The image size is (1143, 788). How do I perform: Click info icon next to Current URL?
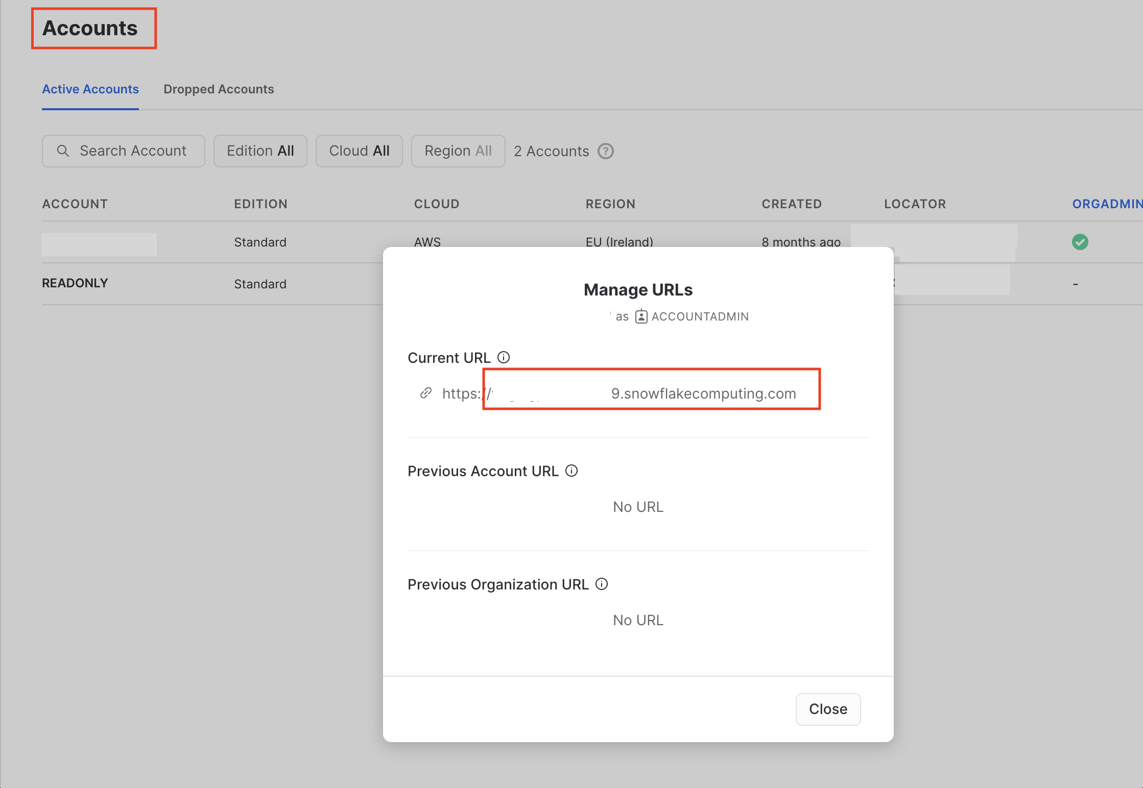[504, 357]
